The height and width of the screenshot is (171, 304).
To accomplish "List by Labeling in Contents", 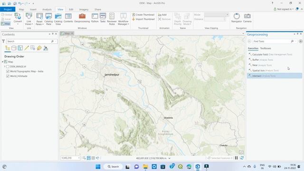I will pyautogui.click(x=39, y=48).
